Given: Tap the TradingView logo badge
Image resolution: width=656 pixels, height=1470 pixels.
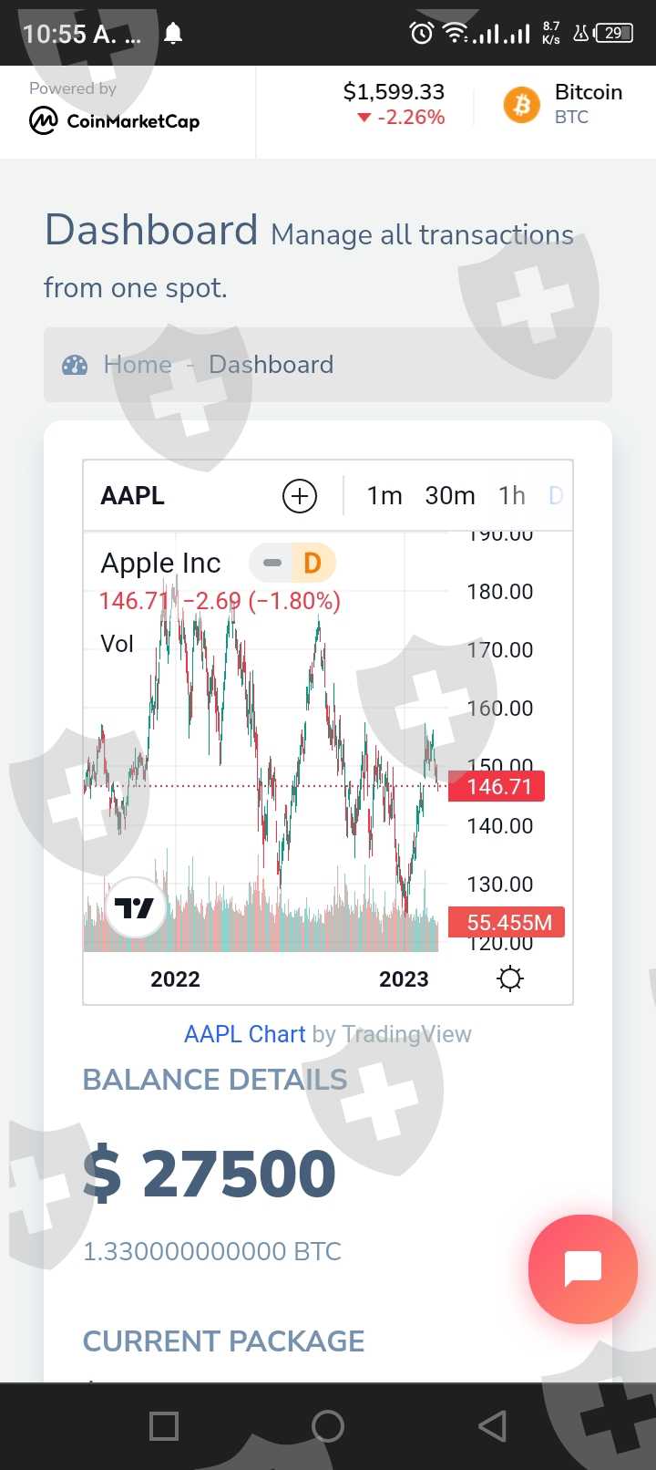Looking at the screenshot, I should [x=135, y=908].
